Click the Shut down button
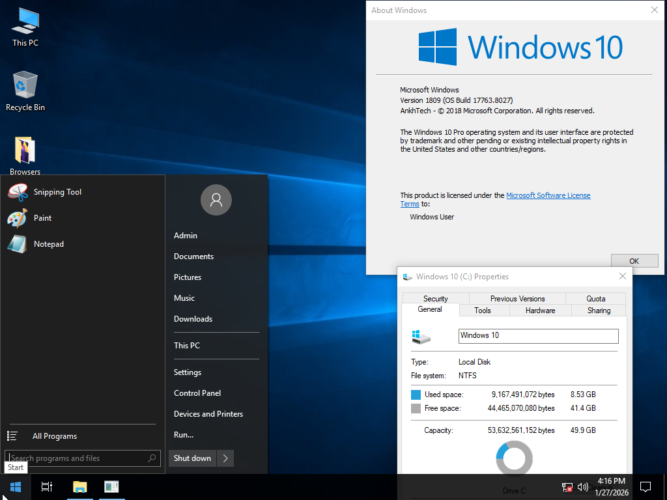 [192, 458]
